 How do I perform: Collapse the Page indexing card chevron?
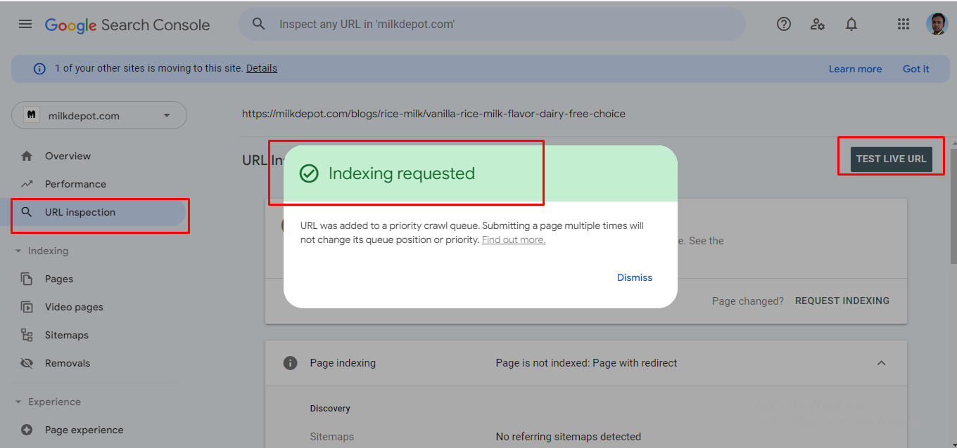click(x=881, y=363)
